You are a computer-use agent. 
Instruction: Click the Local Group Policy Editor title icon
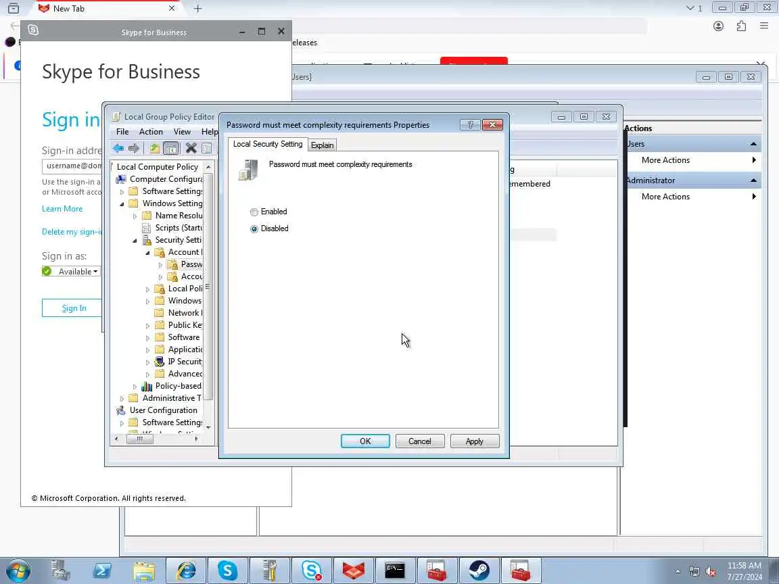116,117
